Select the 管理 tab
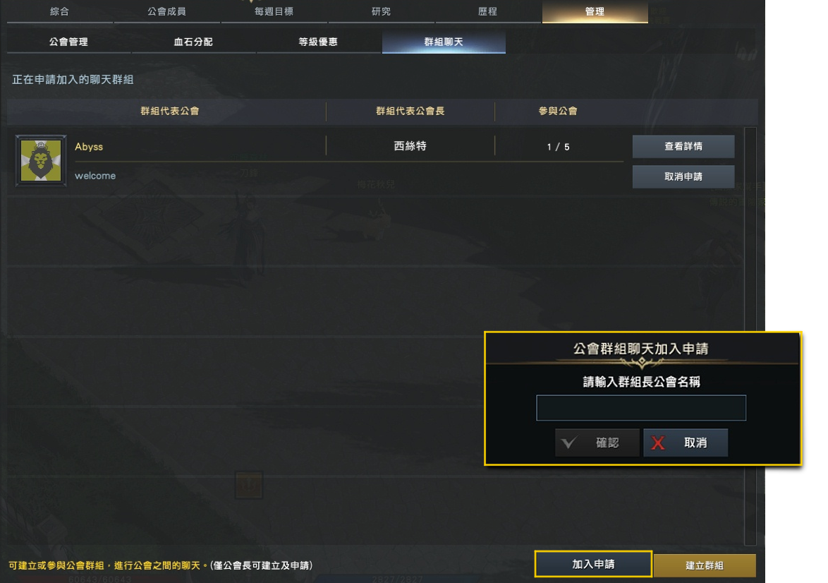828x583 pixels. (x=595, y=11)
